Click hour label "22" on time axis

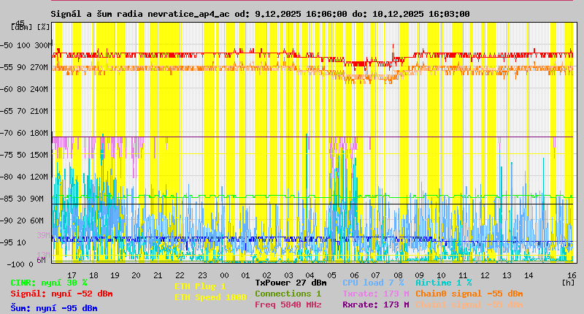click(x=180, y=275)
